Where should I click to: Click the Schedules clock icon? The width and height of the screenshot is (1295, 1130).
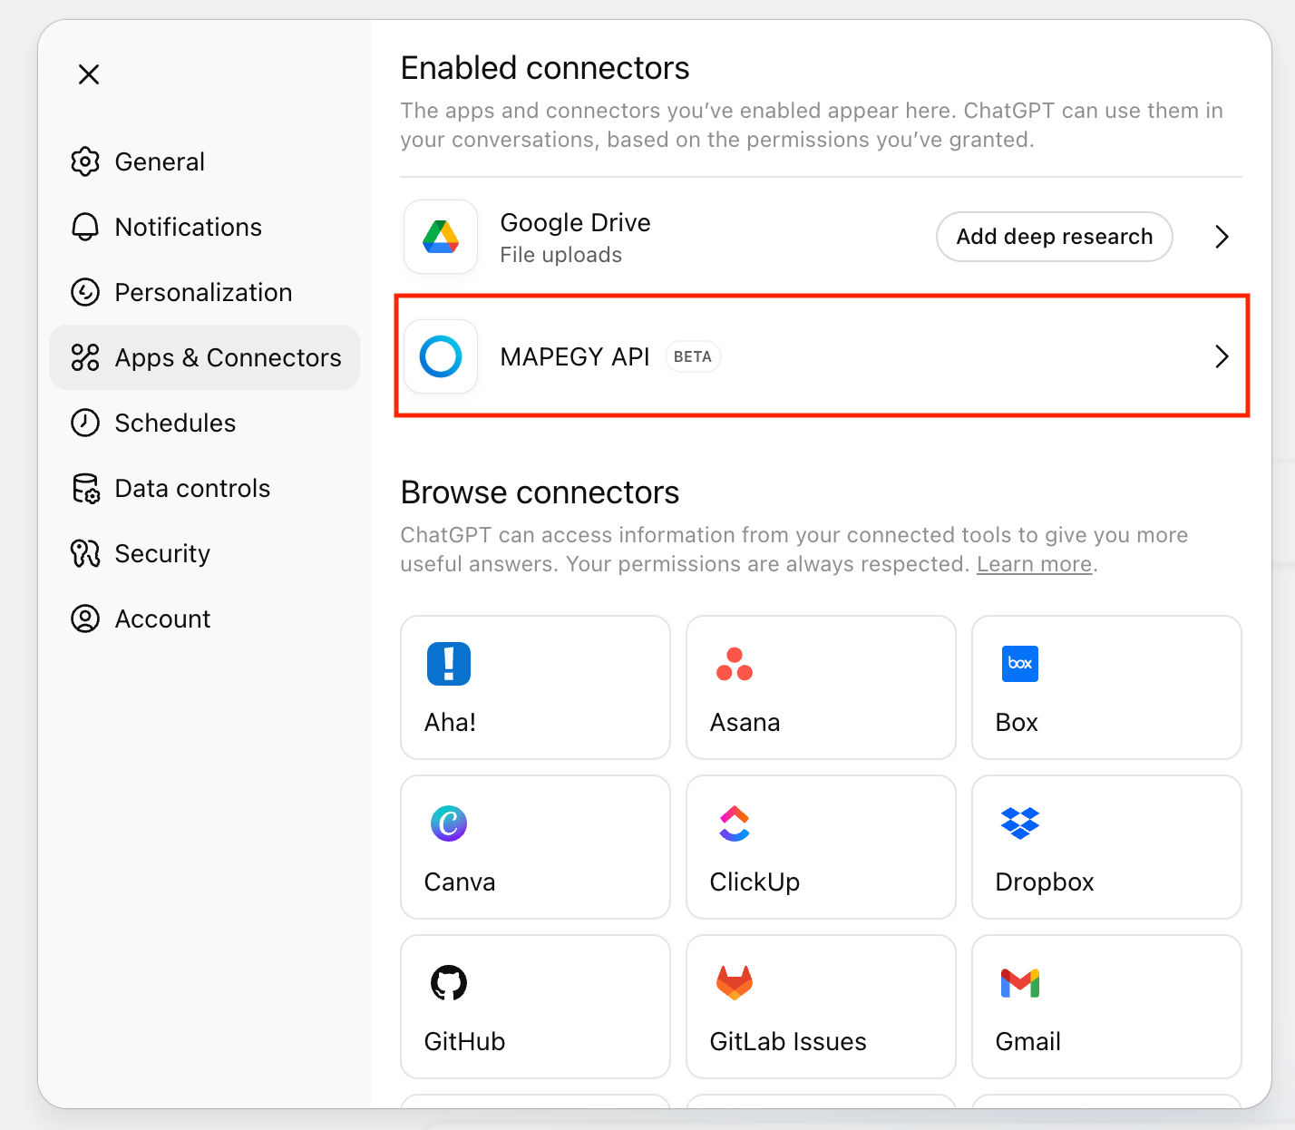[x=85, y=423]
